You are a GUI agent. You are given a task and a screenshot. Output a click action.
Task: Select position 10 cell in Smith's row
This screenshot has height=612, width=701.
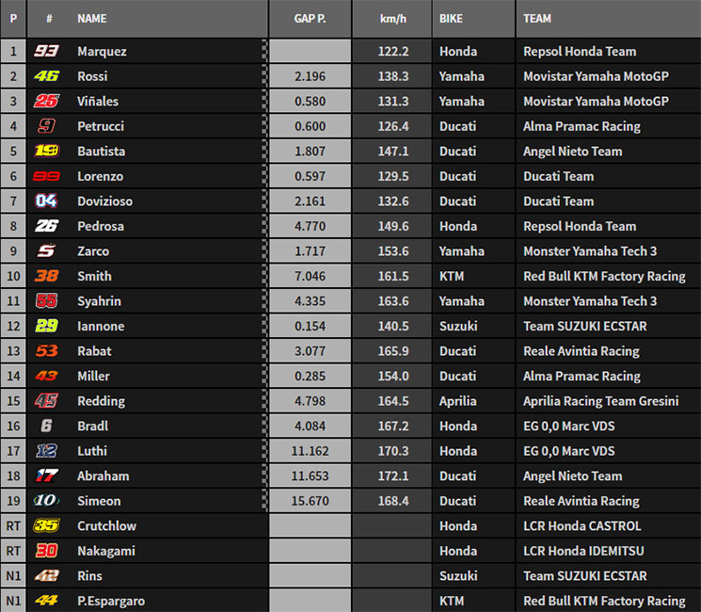click(13, 276)
